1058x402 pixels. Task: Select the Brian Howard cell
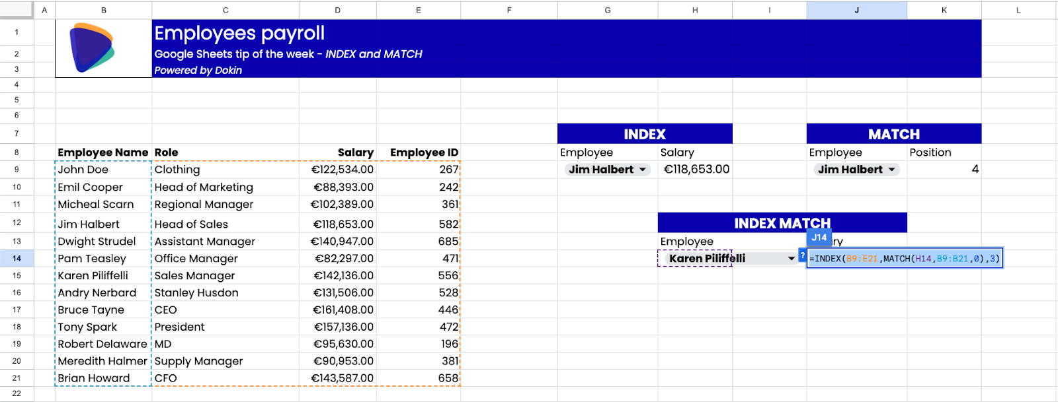(103, 379)
